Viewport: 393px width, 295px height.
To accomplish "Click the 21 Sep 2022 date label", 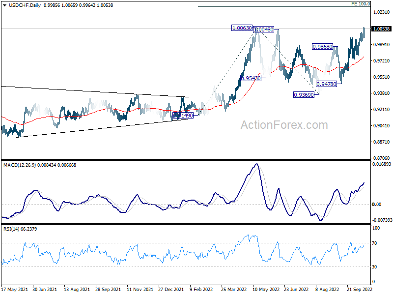I will pyautogui.click(x=360, y=290).
